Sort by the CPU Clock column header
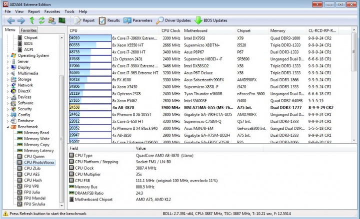Image resolution: width=360 pixels, height=219 pixels. click(x=170, y=31)
